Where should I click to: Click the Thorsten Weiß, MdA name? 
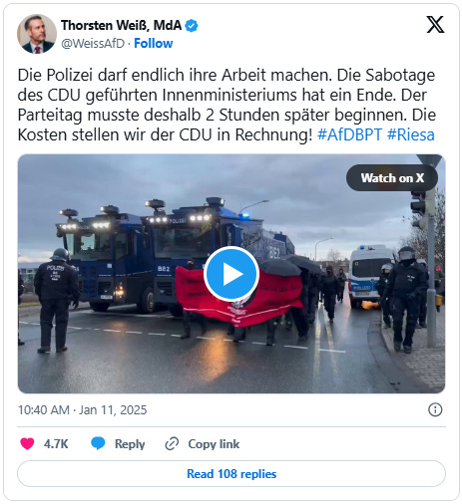pos(121,25)
